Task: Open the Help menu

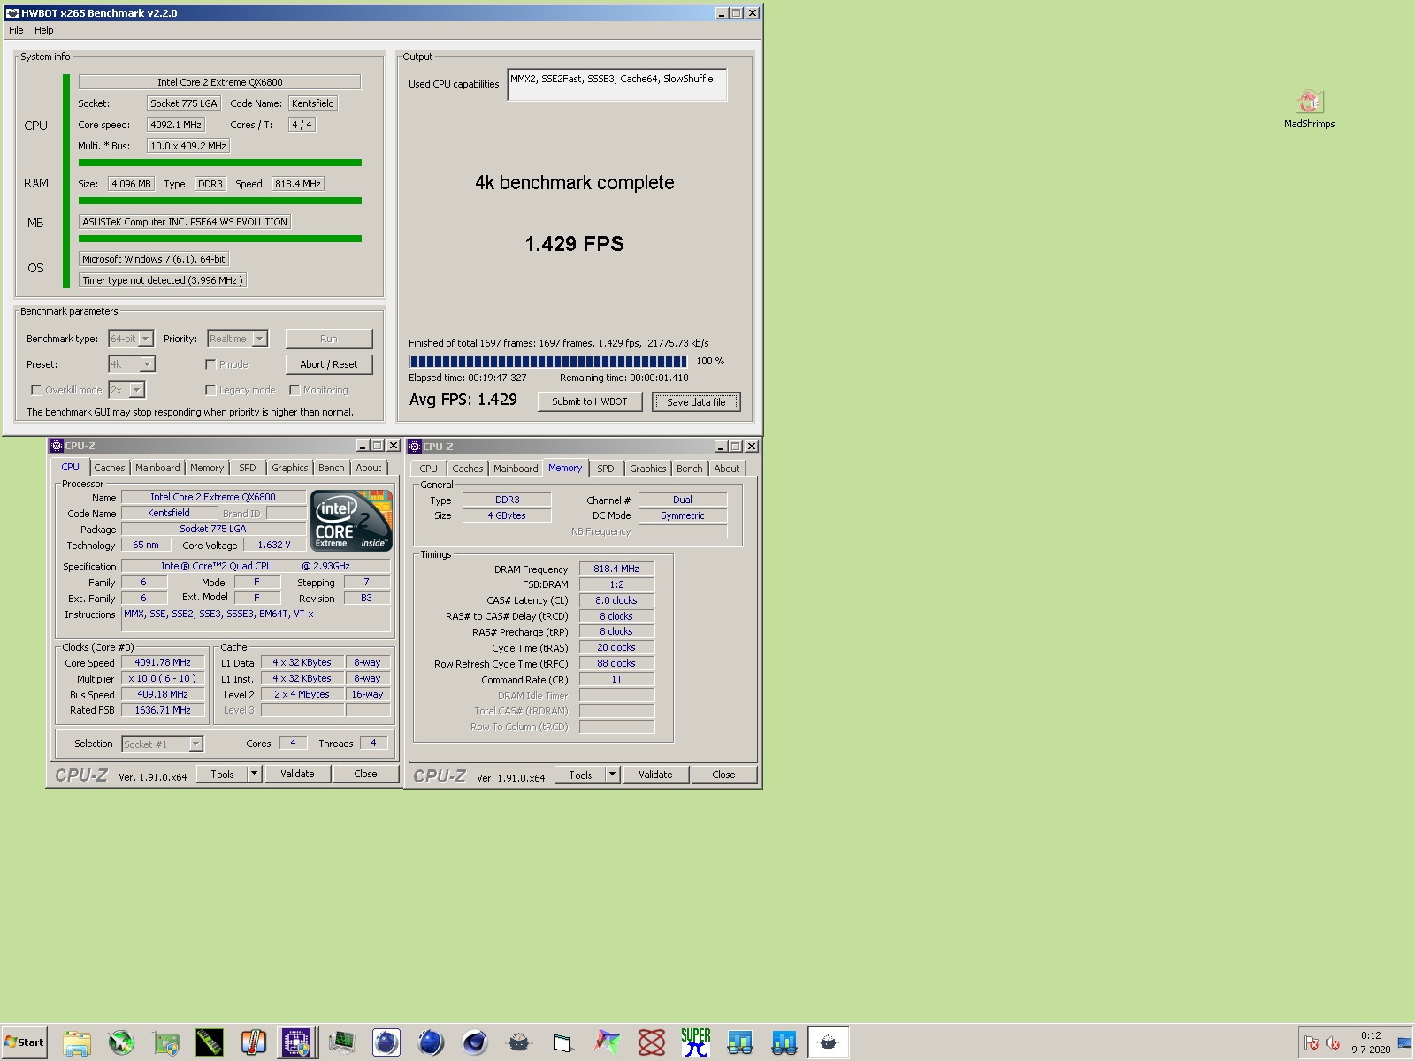Action: [44, 30]
